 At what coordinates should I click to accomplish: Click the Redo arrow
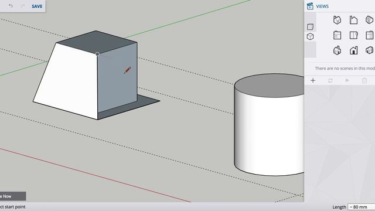click(22, 6)
